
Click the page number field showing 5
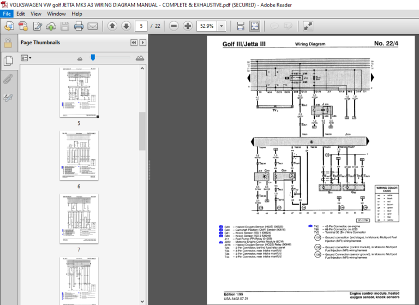(x=141, y=26)
